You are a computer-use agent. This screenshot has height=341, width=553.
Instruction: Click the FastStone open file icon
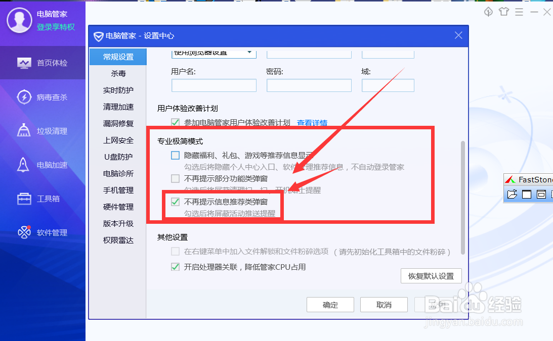coord(512,194)
